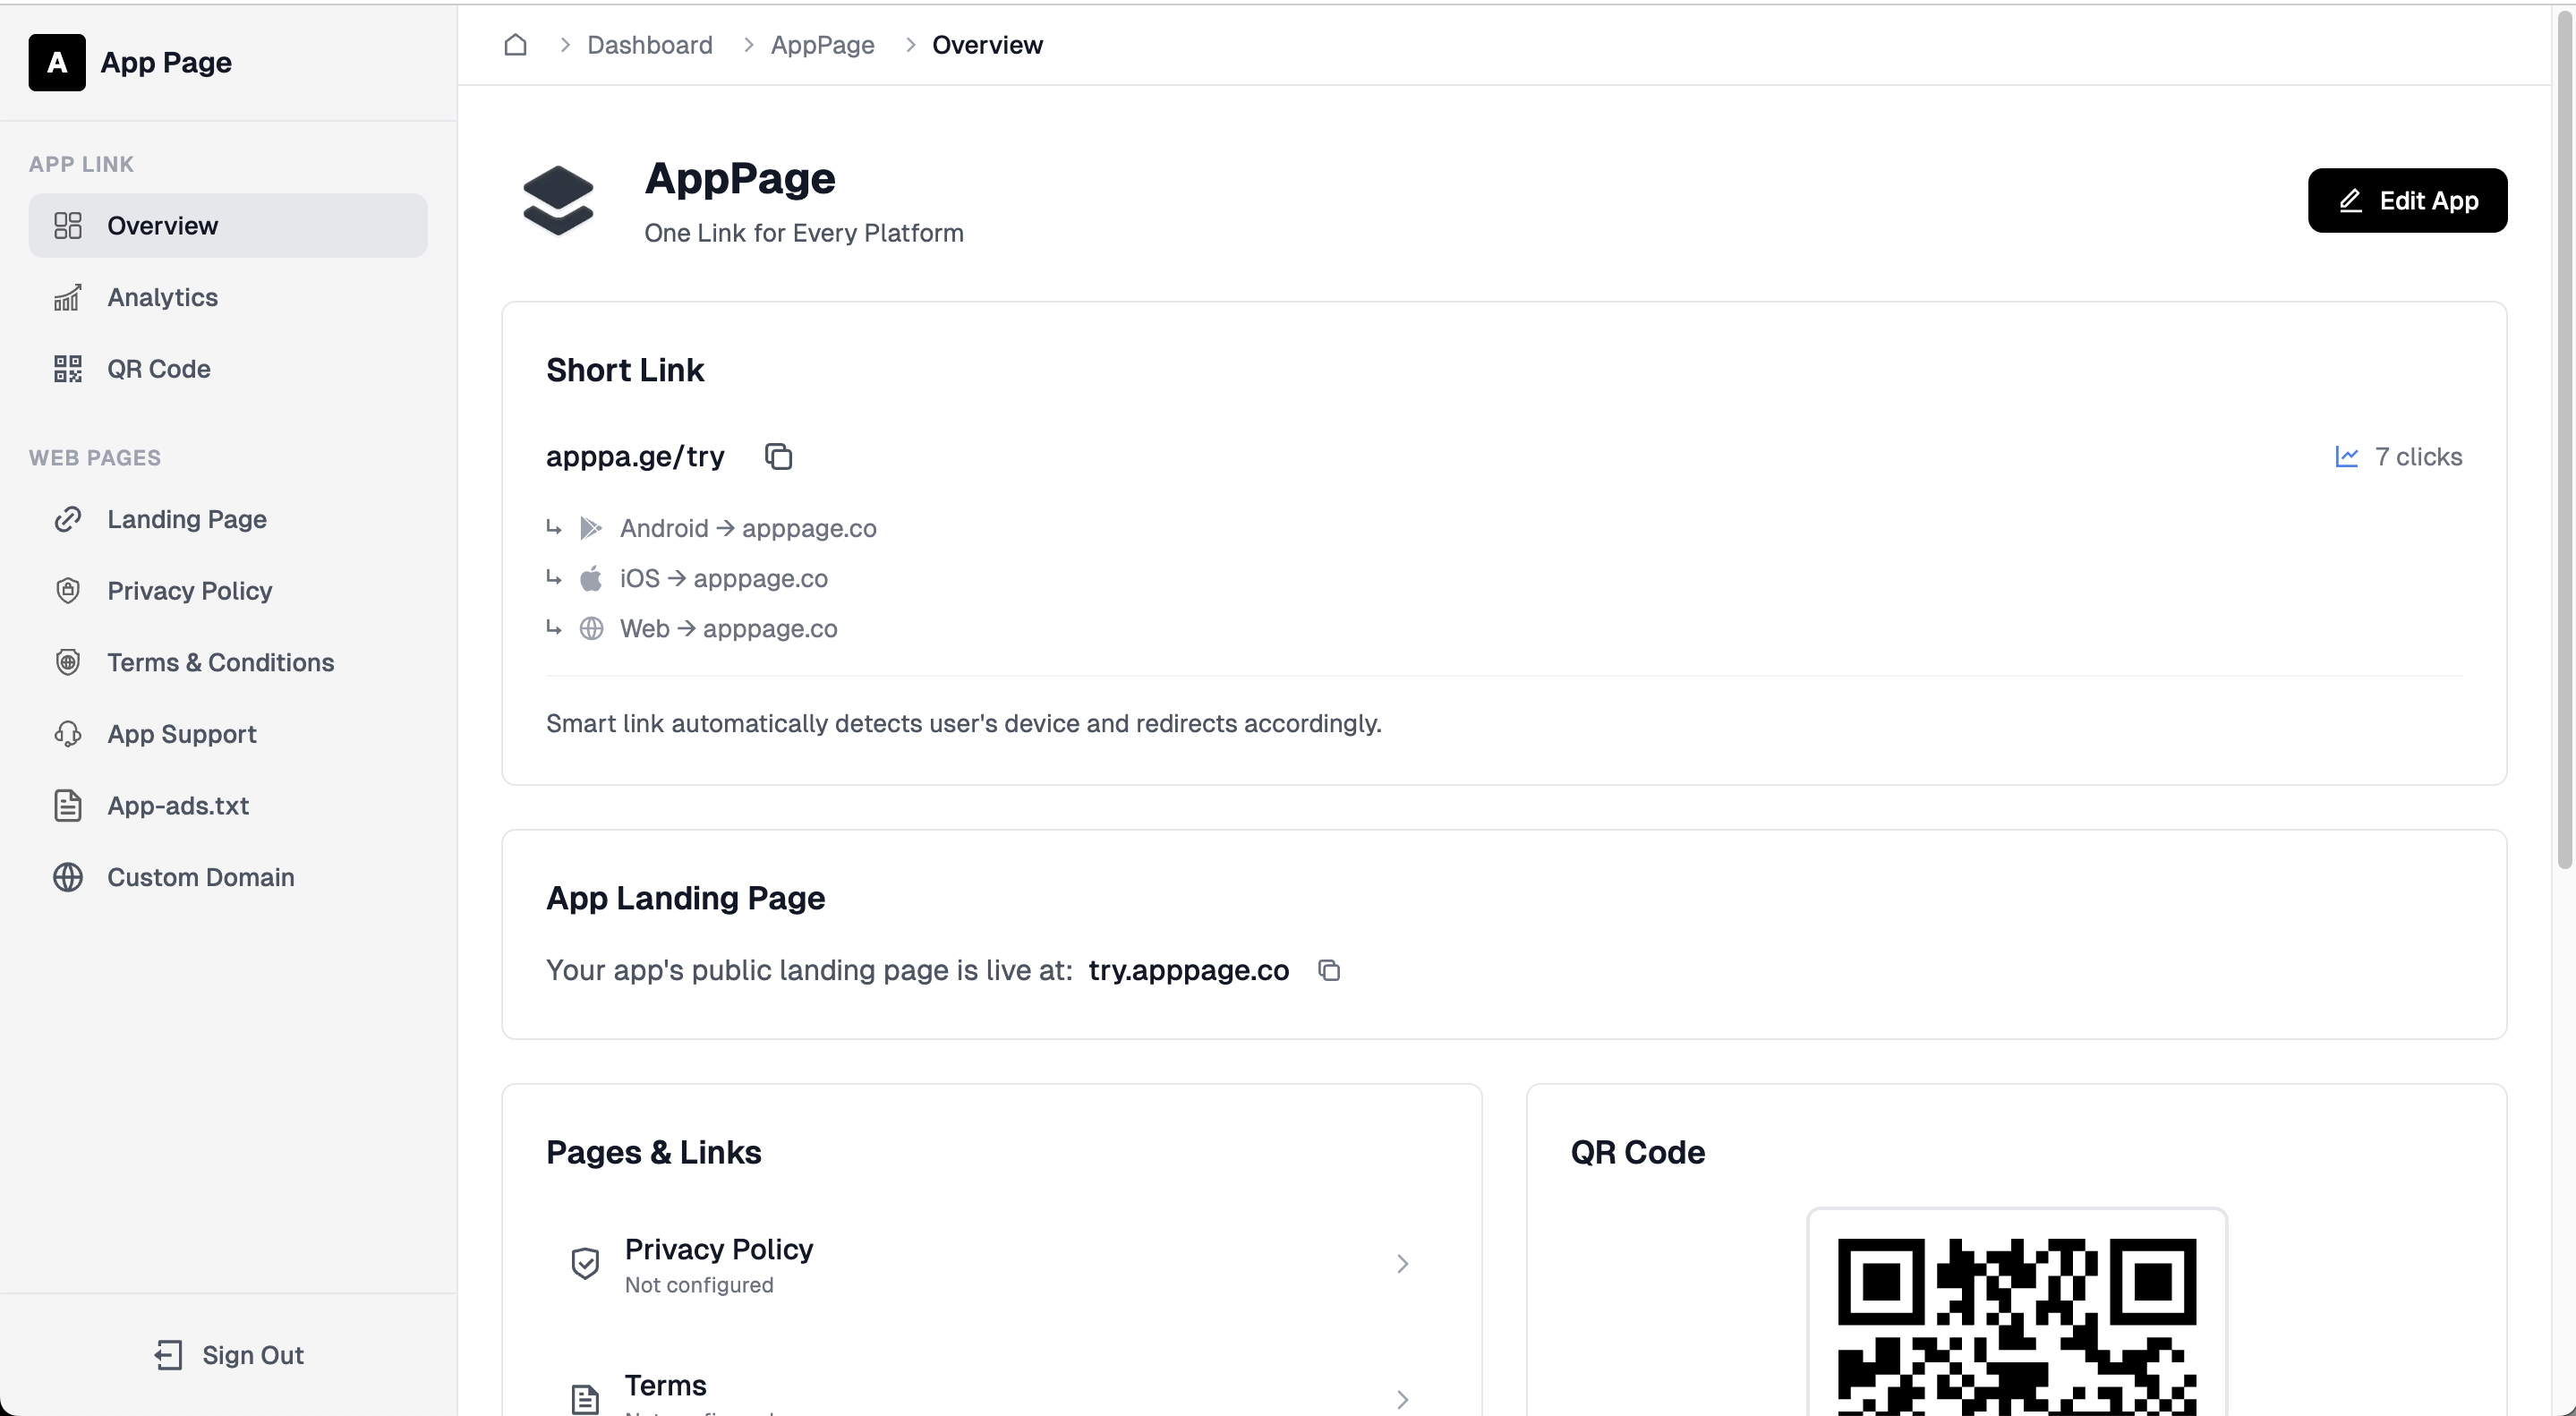Image resolution: width=2576 pixels, height=1416 pixels.
Task: Click the Custom Domain globe icon
Action: click(x=67, y=877)
